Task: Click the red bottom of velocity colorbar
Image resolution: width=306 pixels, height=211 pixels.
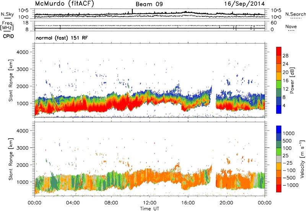Action: [x=279, y=189]
